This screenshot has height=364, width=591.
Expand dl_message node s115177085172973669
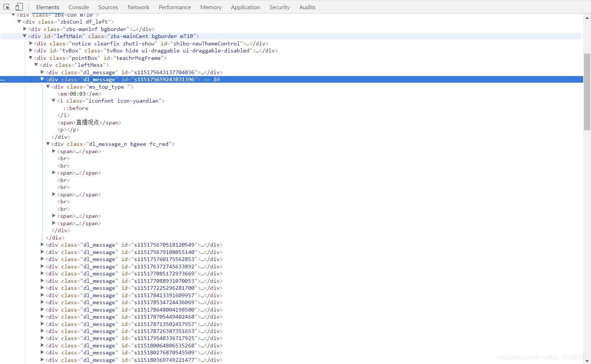42,273
